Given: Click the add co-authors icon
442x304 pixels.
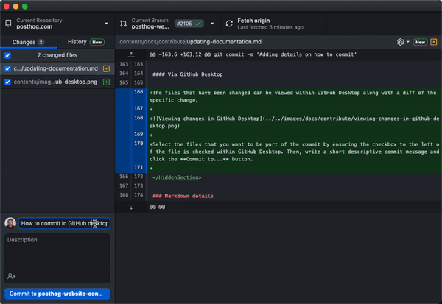Looking at the screenshot, I should (x=12, y=276).
